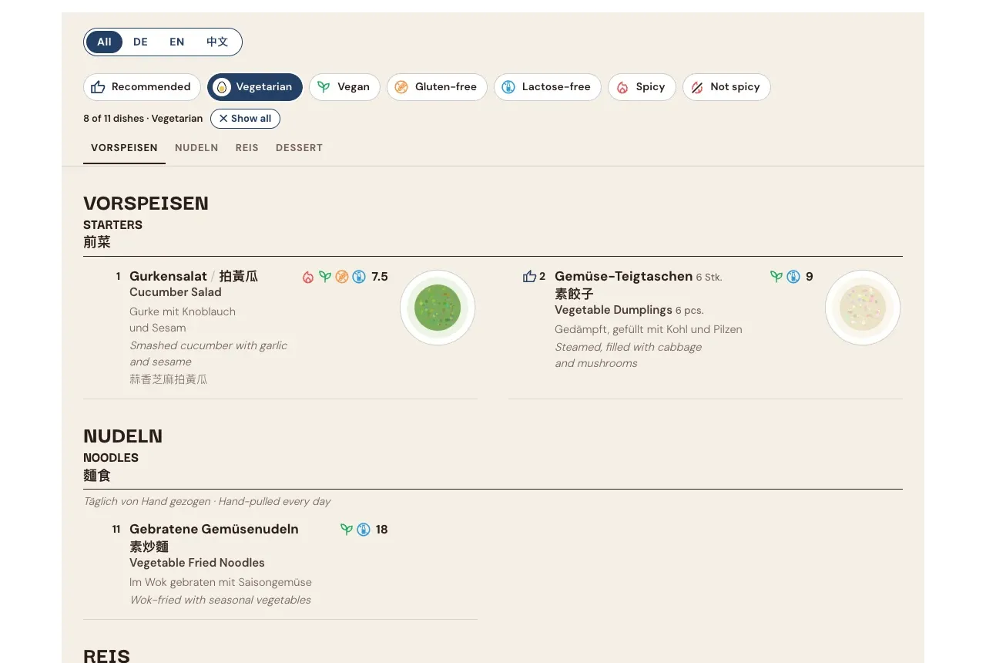Filter dishes by the Spicy chip

coord(642,87)
